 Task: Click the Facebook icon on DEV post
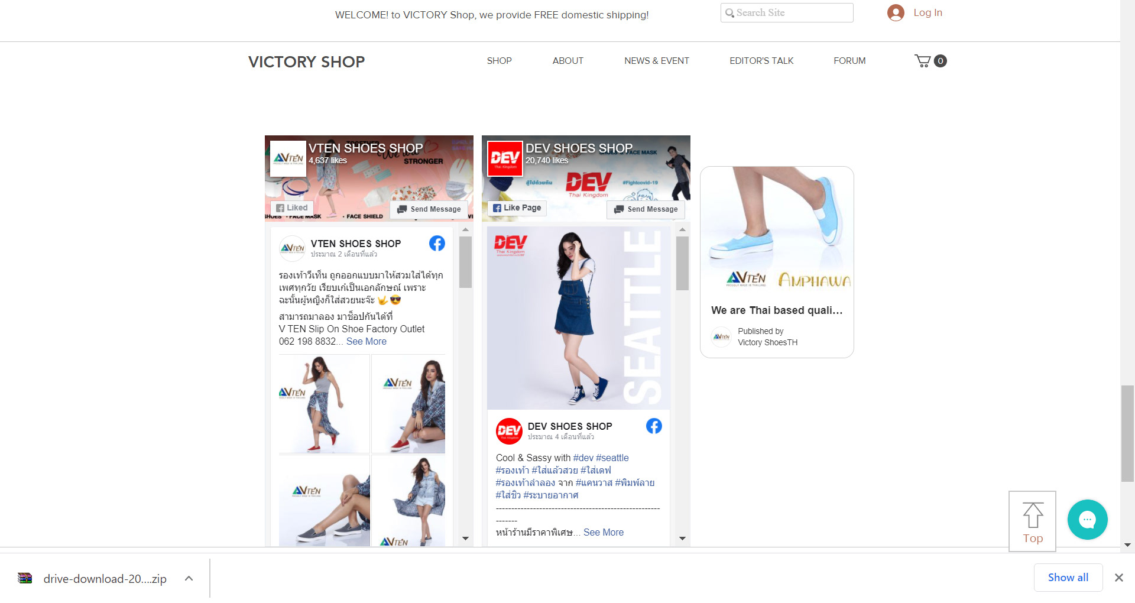pos(654,426)
